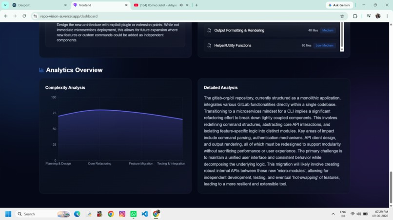Open the Chrome profile avatar
Screen dimensions: 393x220
[x=378, y=16]
